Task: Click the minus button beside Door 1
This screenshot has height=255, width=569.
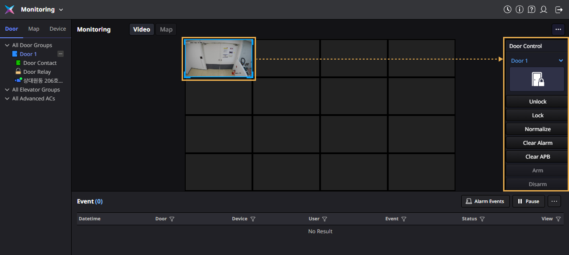Action: tap(61, 54)
